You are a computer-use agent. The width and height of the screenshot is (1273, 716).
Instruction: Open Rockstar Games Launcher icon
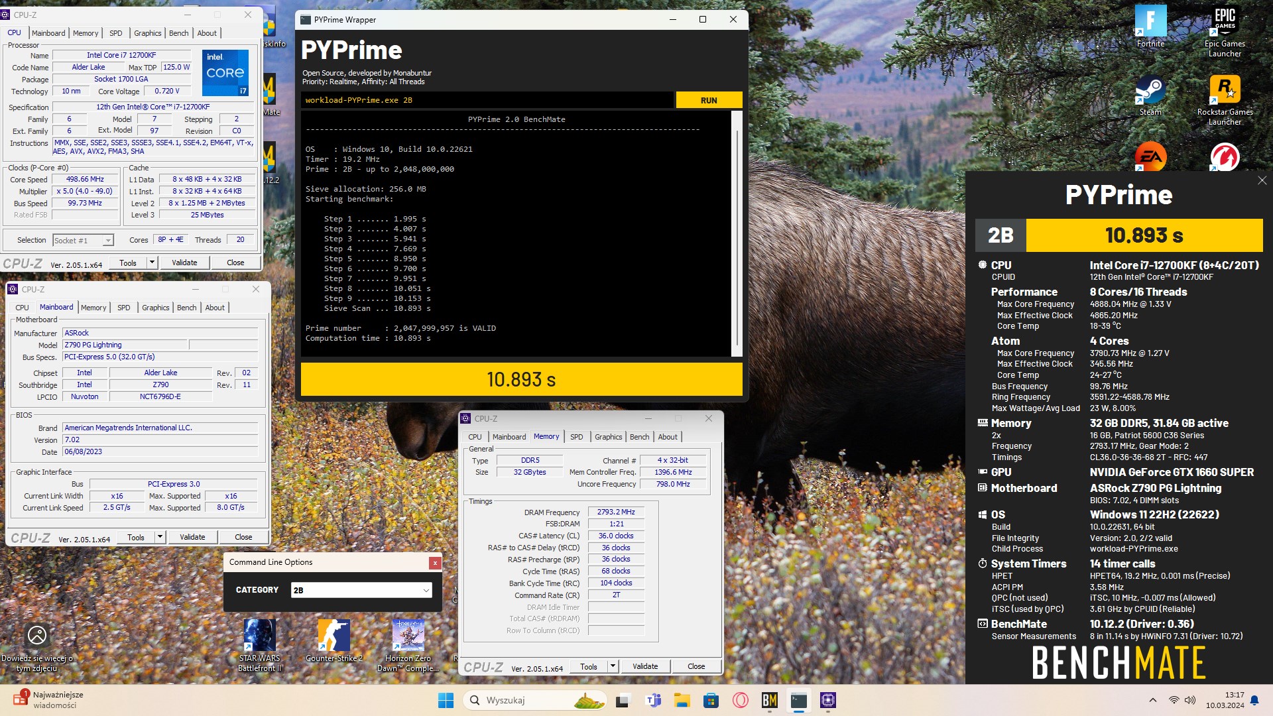1225,99
